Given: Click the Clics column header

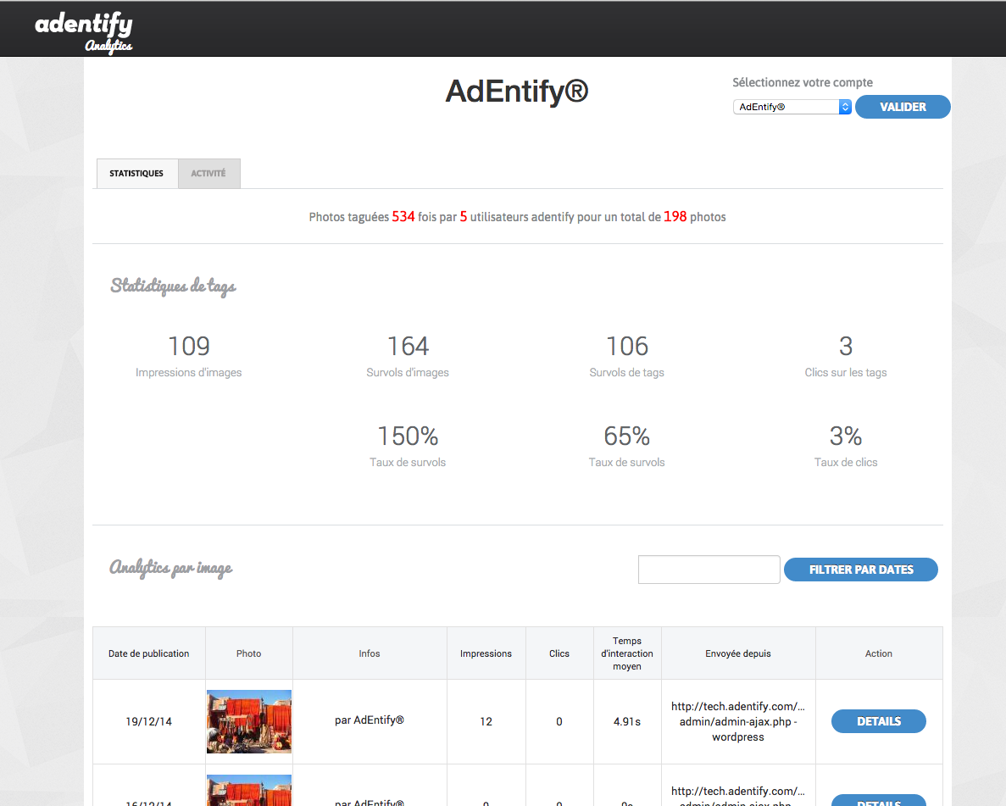Looking at the screenshot, I should pyautogui.click(x=559, y=653).
